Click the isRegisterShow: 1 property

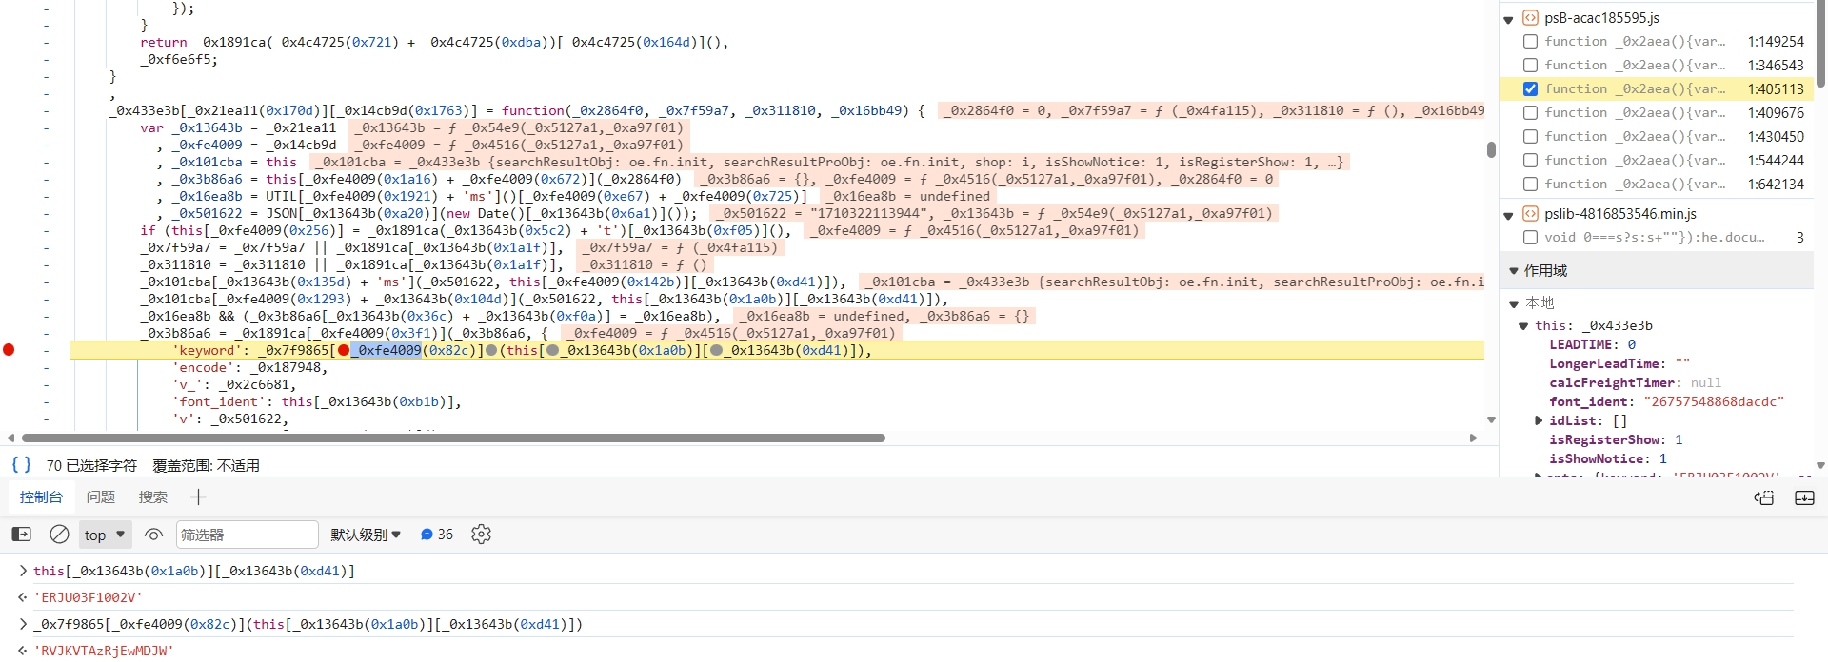coord(1616,439)
